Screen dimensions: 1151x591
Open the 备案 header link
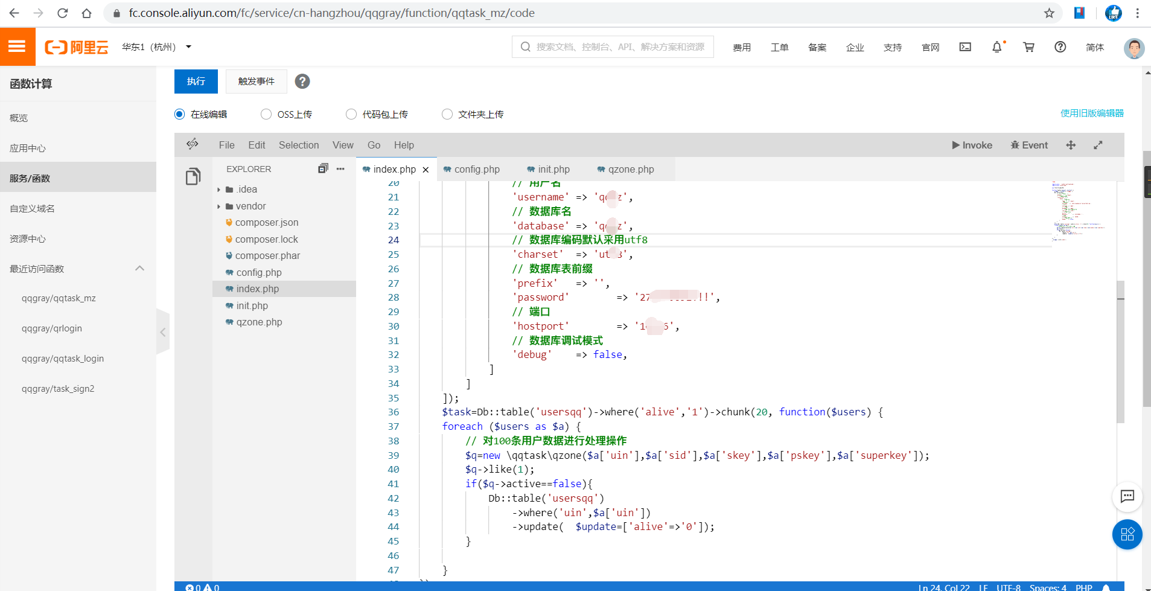point(817,47)
